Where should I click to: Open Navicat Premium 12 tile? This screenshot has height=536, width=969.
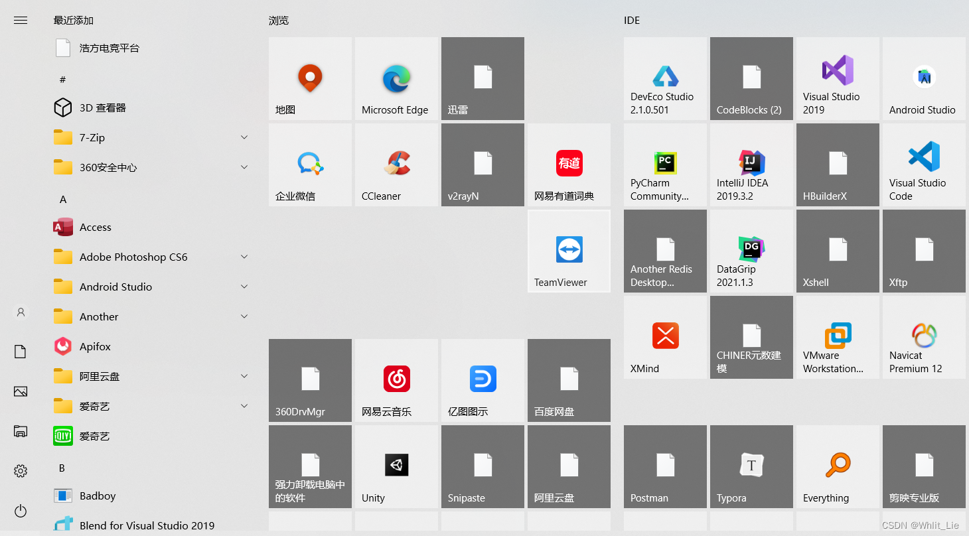924,337
